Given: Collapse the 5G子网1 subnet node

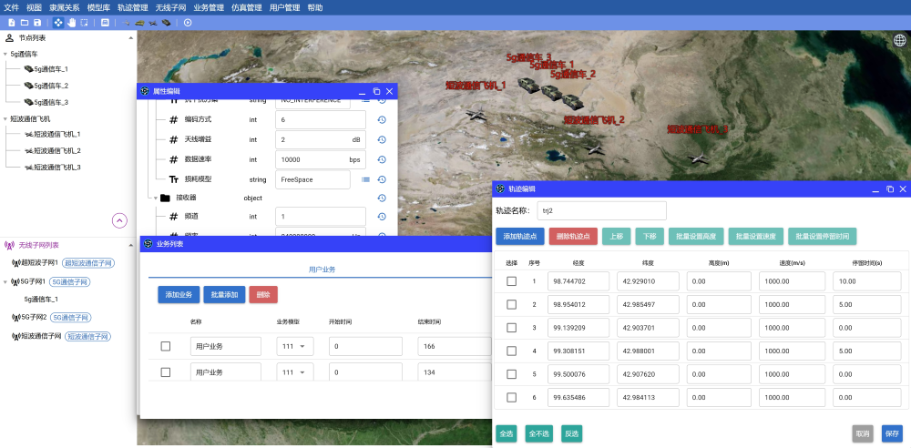Looking at the screenshot, I should pyautogui.click(x=6, y=282).
